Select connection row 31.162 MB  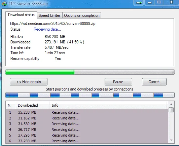pos(87,118)
